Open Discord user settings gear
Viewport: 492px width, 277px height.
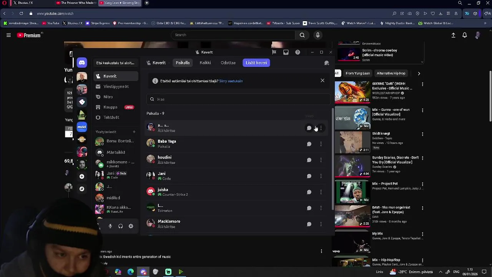click(x=131, y=226)
